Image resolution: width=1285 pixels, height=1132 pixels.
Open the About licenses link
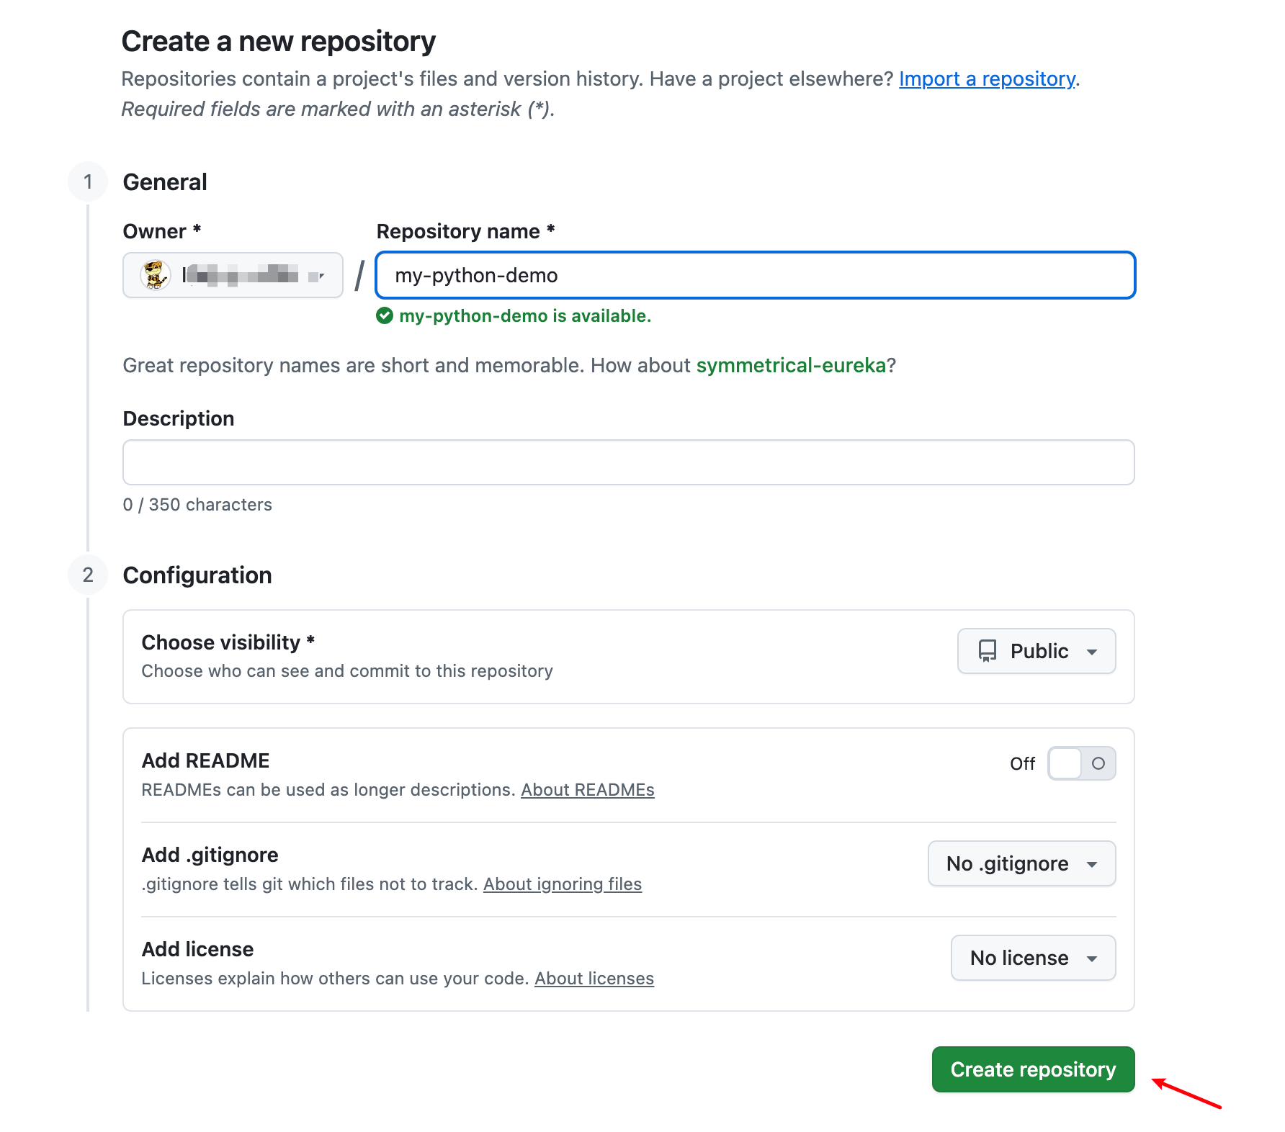pyautogui.click(x=594, y=979)
